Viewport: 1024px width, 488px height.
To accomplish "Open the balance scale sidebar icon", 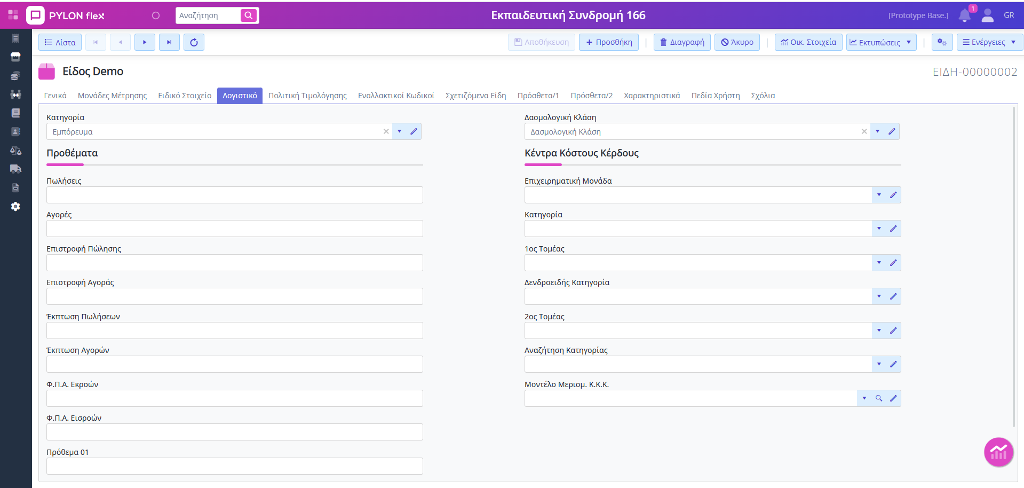I will (x=15, y=151).
